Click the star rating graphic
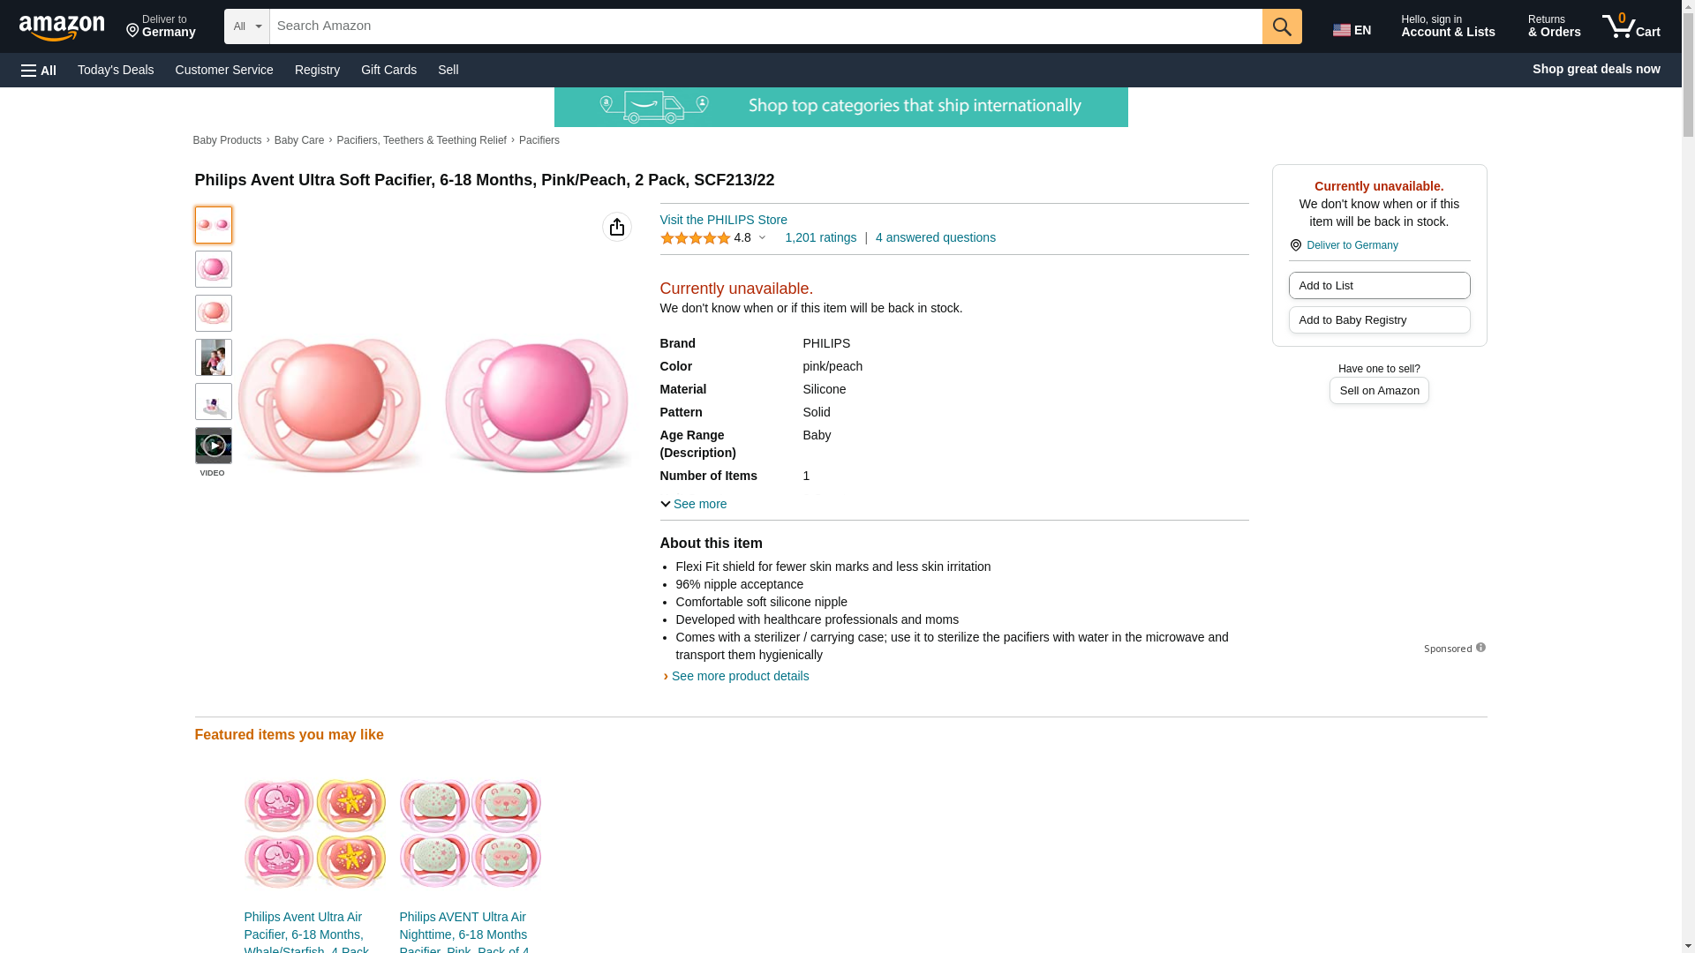 695,238
